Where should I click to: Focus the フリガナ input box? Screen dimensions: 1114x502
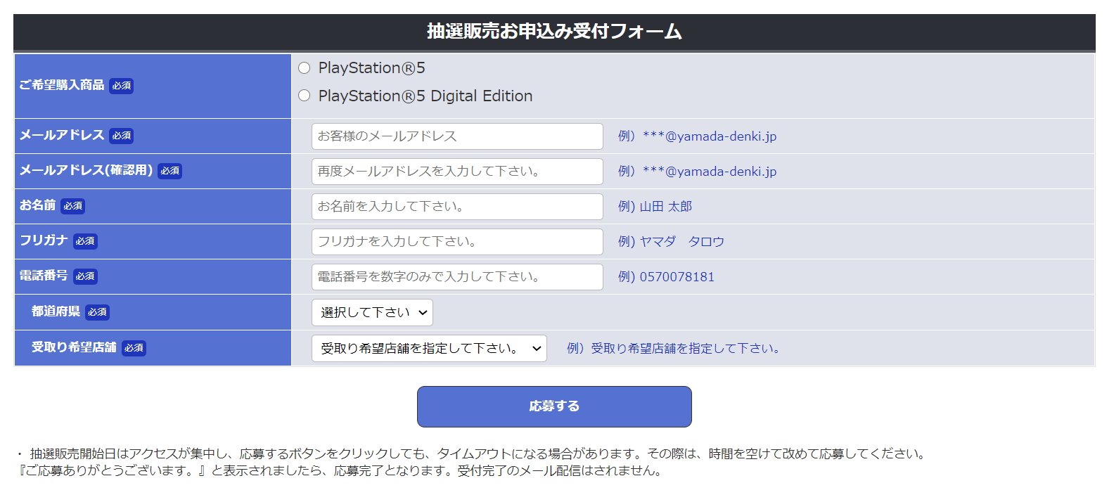pyautogui.click(x=457, y=242)
